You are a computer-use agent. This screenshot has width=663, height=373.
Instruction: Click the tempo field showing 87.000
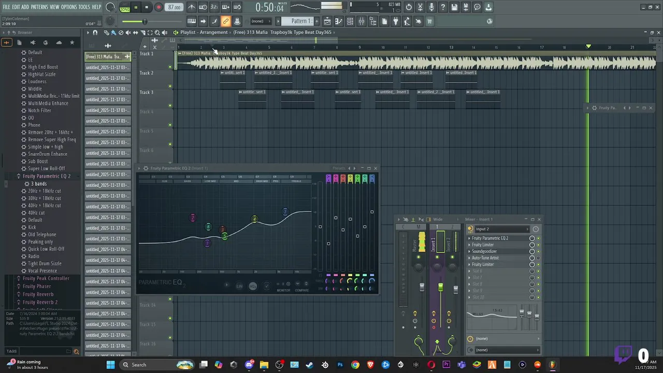175,7
